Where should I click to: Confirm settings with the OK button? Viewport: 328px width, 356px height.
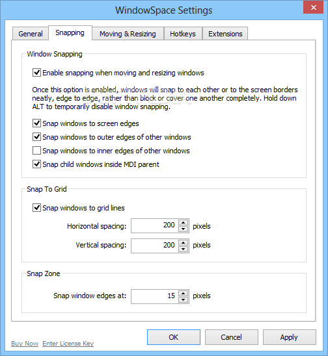coord(174,337)
